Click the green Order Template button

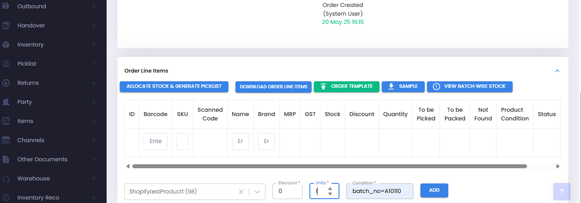click(x=346, y=87)
